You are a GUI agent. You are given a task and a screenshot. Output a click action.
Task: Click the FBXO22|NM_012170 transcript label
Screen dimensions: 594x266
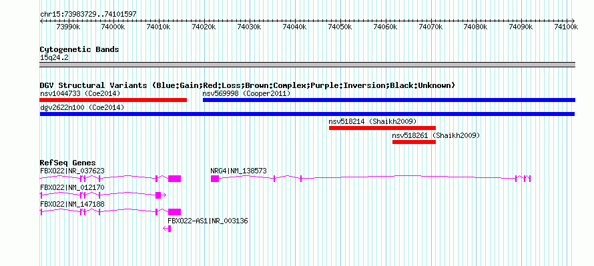[72, 188]
